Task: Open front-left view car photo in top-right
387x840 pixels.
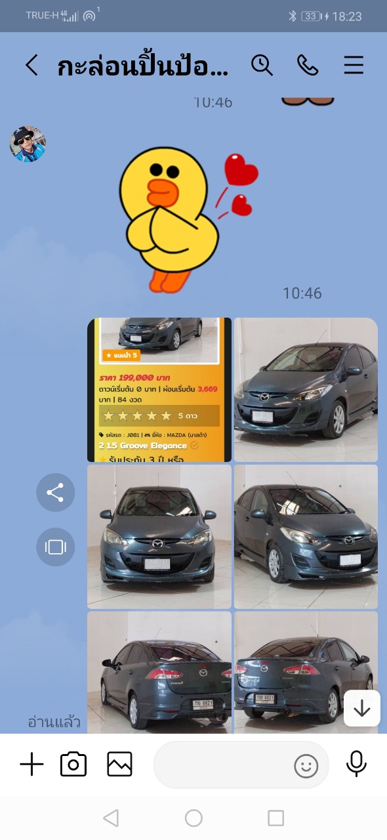Action: point(306,390)
